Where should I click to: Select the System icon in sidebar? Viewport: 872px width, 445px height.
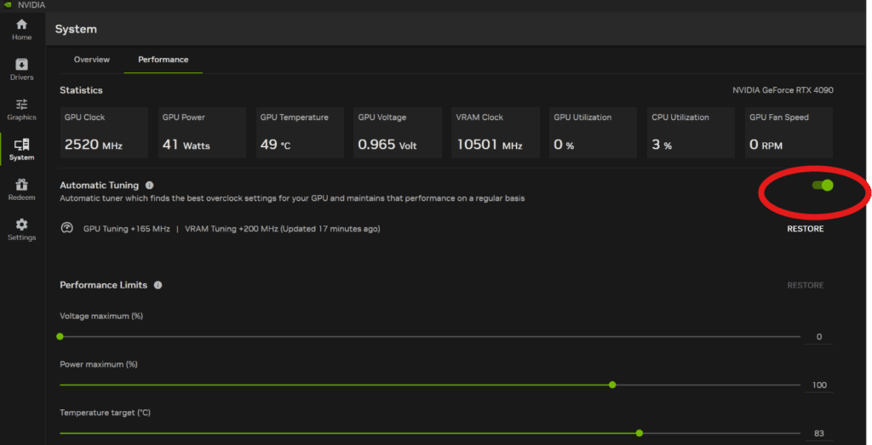[x=21, y=145]
